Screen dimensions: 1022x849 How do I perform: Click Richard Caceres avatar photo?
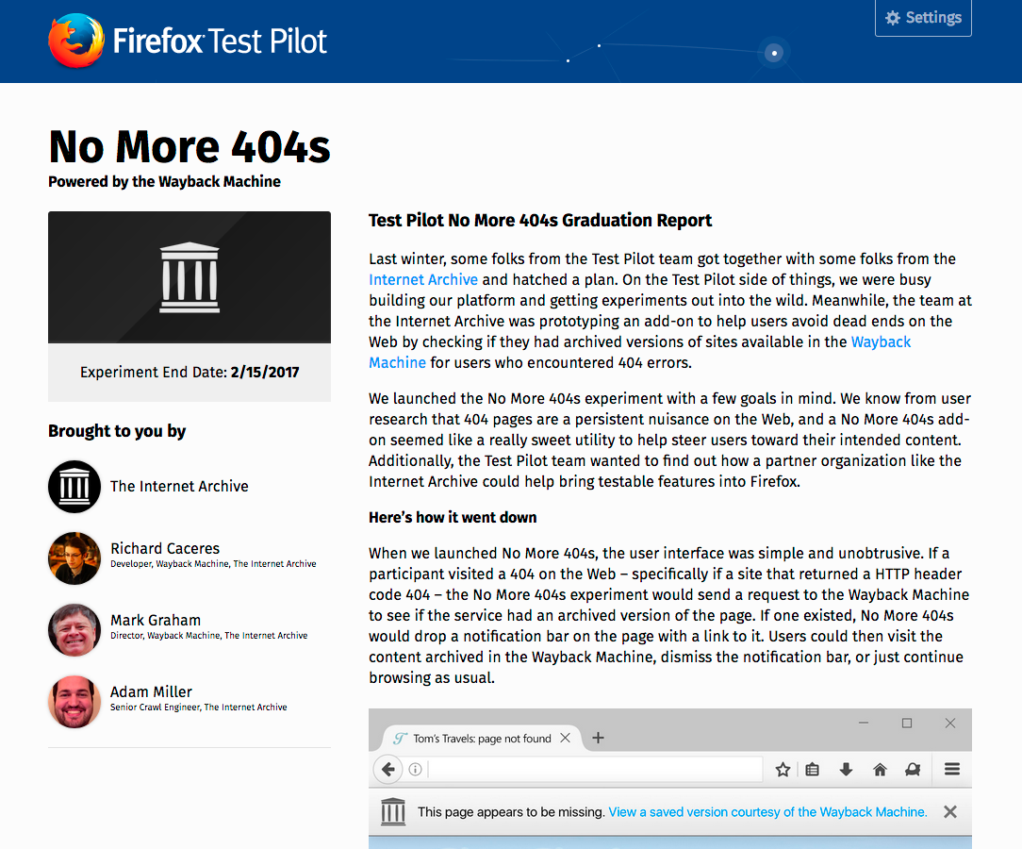pyautogui.click(x=74, y=558)
